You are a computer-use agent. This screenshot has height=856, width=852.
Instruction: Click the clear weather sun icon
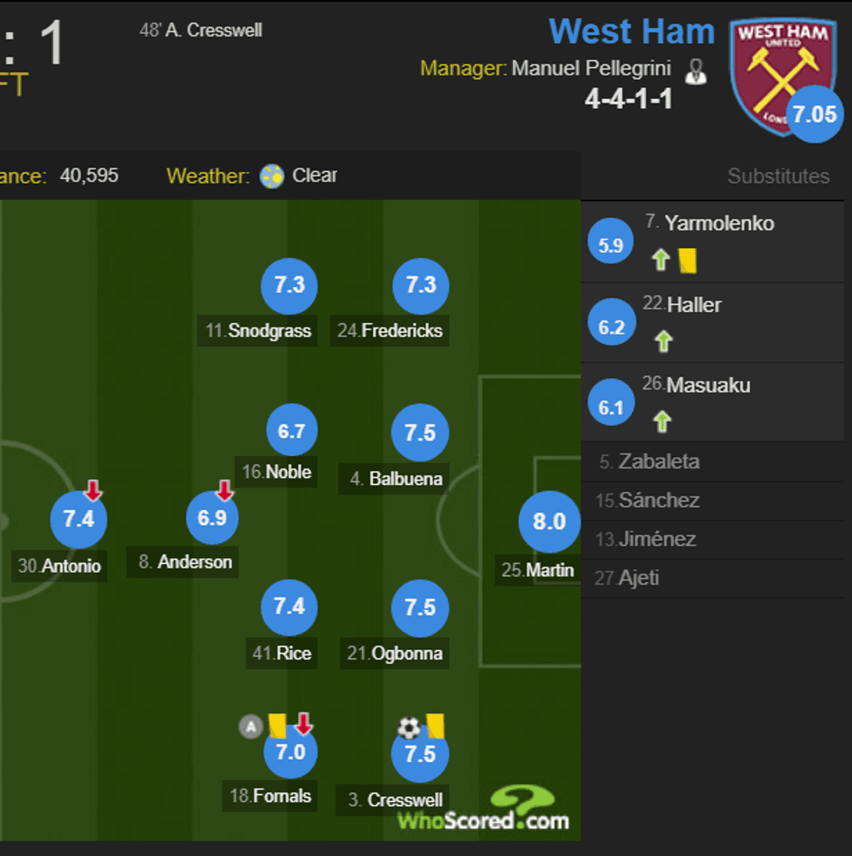click(x=272, y=176)
